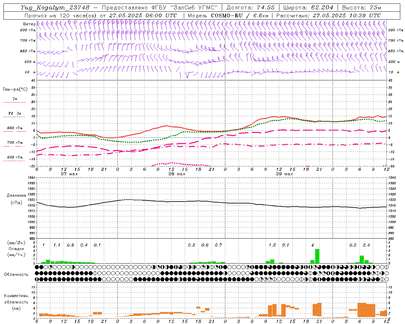Click the 'Рассчитано: 27.05.2025 10:39 UTC' text
This screenshot has width=405, height=324.
[x=328, y=16]
